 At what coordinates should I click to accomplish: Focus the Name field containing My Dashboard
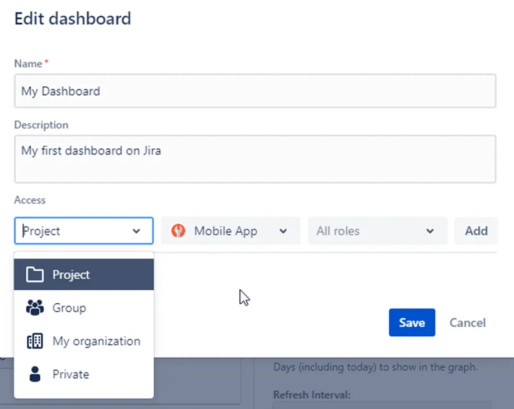[x=255, y=91]
